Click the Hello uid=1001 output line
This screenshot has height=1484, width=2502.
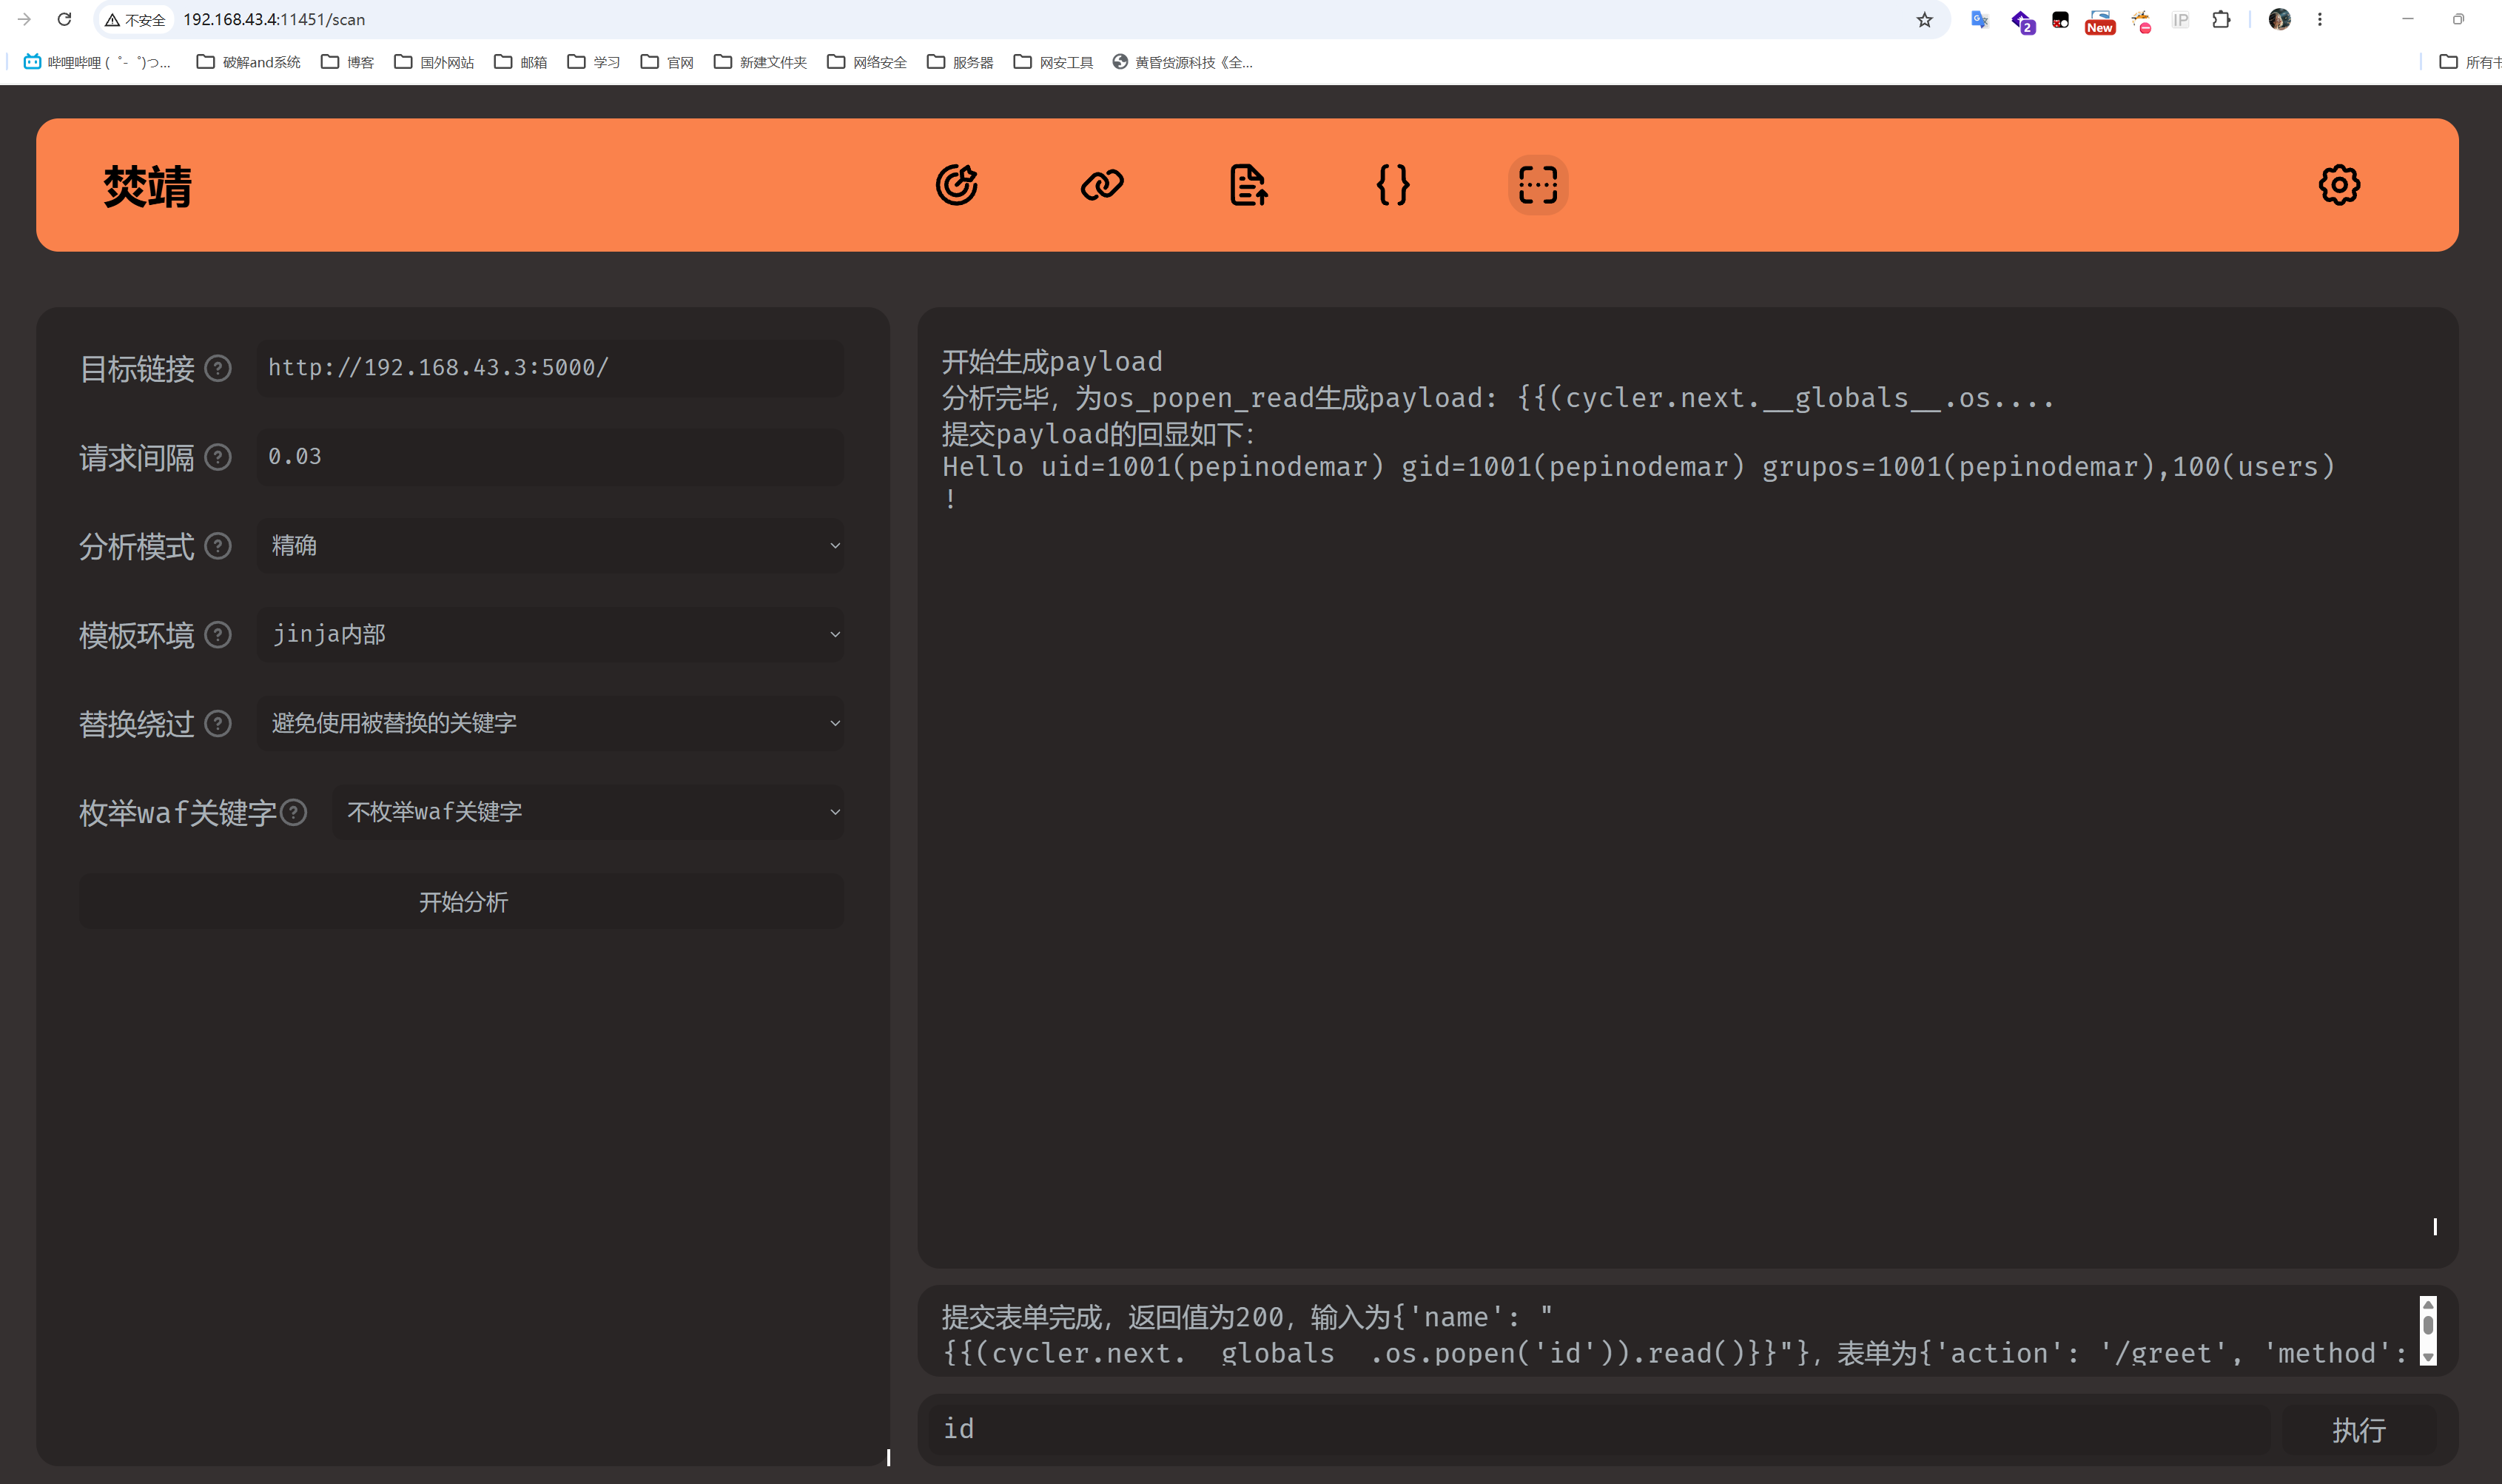[1638, 467]
